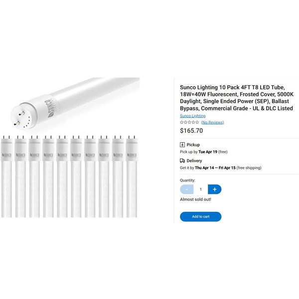299x299 pixels.
Task: Click the Tue Apr 19 pickup date text
Action: click(208, 152)
